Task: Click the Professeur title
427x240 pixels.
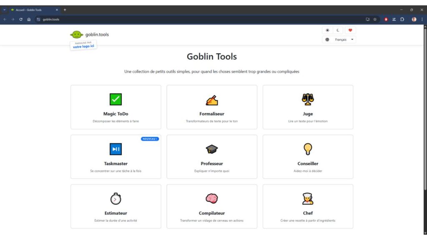Action: 211,163
